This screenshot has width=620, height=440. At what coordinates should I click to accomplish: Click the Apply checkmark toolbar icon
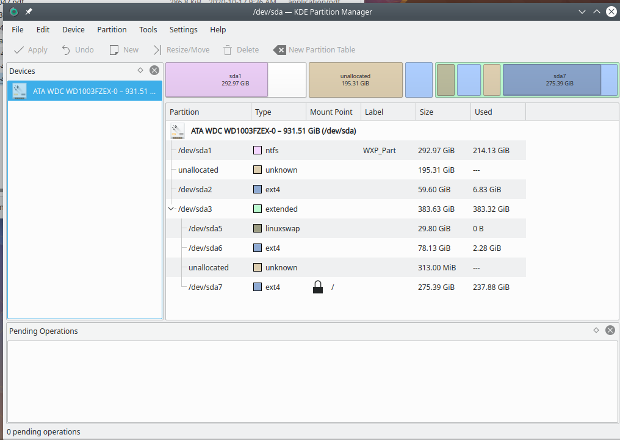pyautogui.click(x=19, y=50)
